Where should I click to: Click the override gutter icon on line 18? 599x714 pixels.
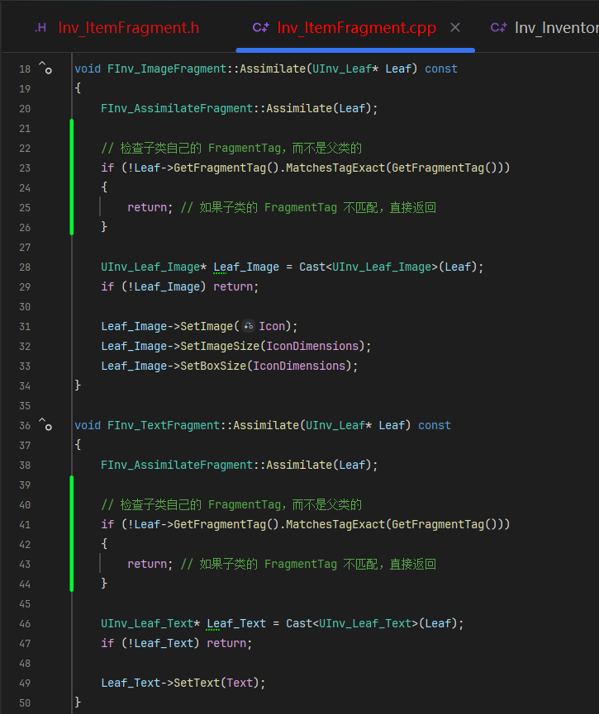(x=45, y=68)
